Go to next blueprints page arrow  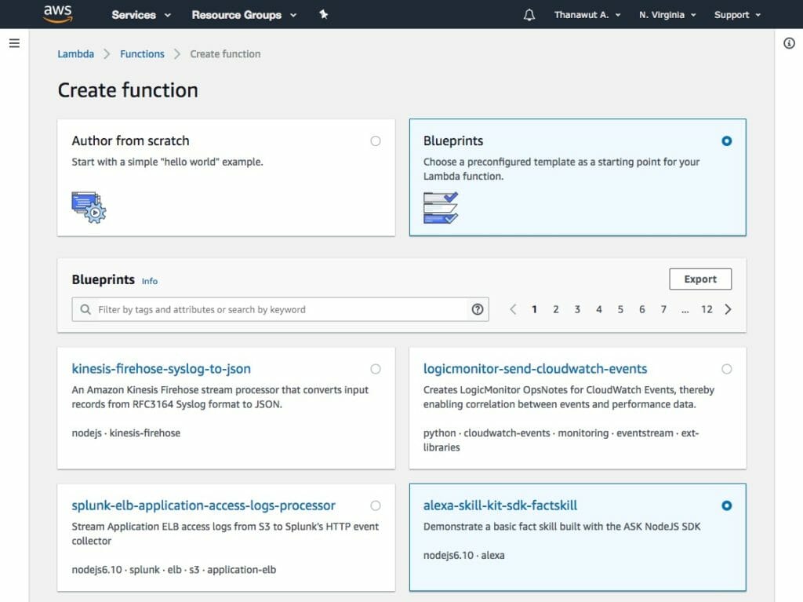coord(728,309)
